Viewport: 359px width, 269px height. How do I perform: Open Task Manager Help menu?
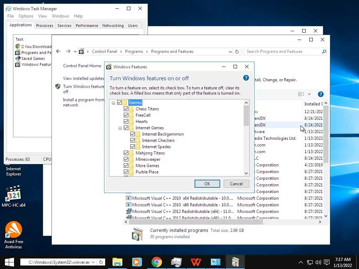[78, 16]
